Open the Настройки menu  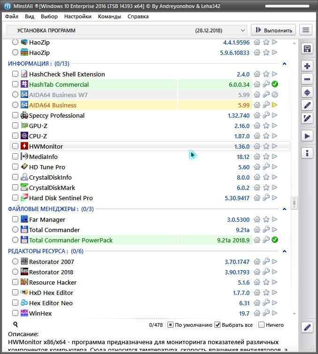pyautogui.click(x=78, y=16)
